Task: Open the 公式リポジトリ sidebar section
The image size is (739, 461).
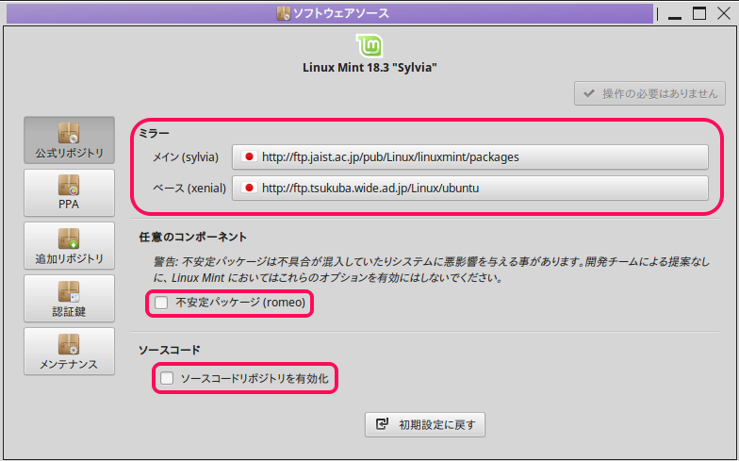Action: (x=70, y=140)
